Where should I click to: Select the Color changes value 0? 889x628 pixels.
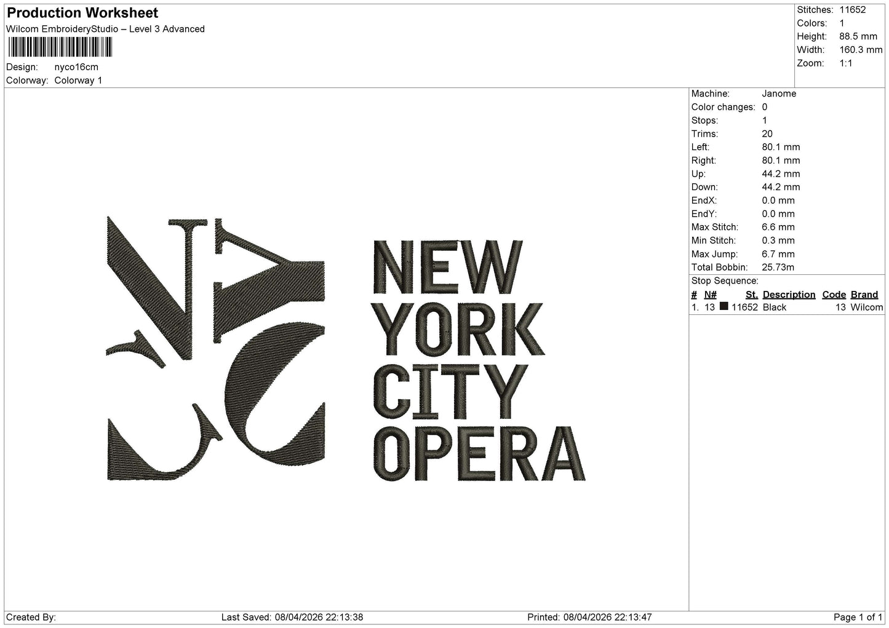(x=765, y=107)
